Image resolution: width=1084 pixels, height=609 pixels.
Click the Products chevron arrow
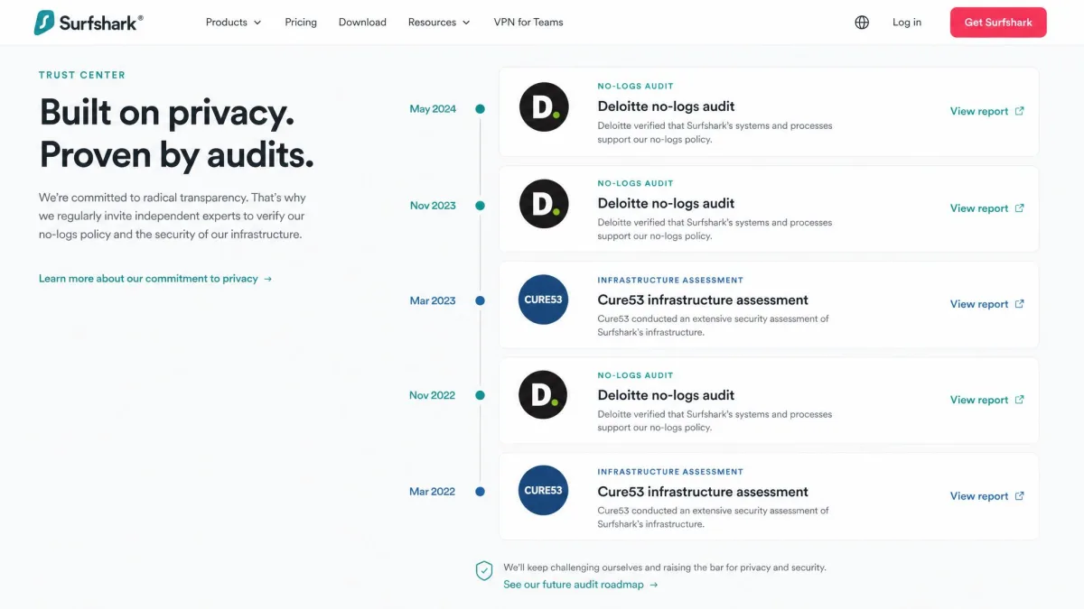257,23
